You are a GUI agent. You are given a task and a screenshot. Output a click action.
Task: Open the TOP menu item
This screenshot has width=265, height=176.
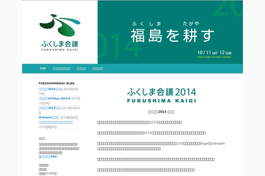43,69
